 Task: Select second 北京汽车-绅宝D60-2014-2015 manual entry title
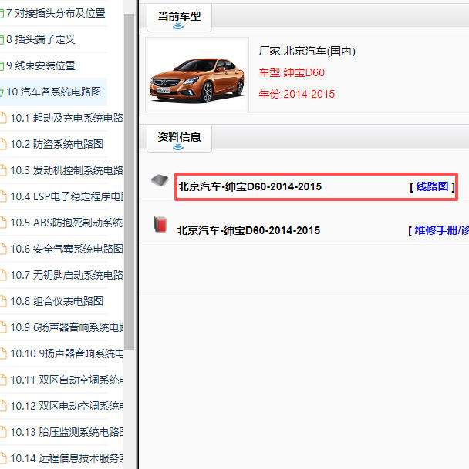click(x=248, y=230)
